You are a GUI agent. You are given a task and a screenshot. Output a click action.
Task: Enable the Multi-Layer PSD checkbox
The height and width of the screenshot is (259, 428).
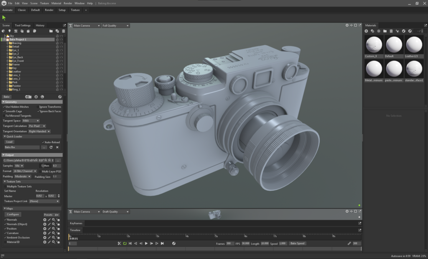click(40, 171)
